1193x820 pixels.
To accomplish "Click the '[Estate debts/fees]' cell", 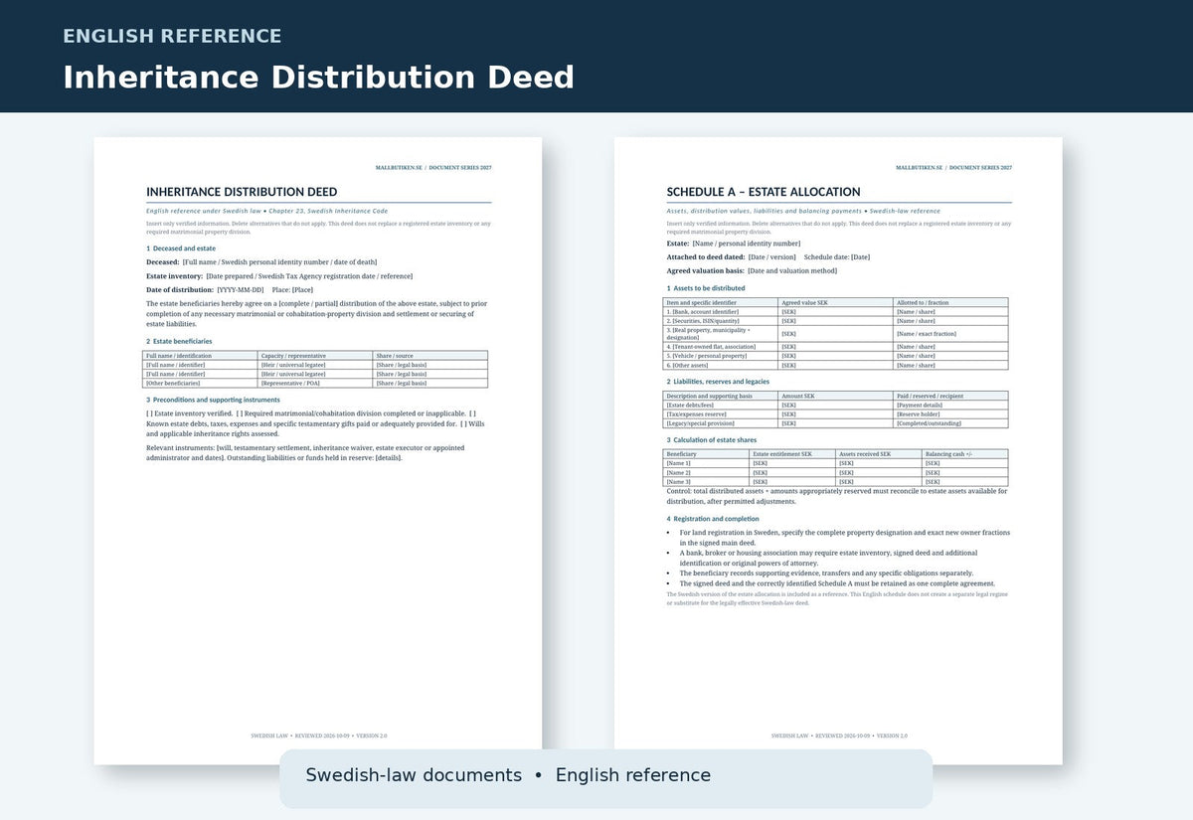I will (x=721, y=405).
